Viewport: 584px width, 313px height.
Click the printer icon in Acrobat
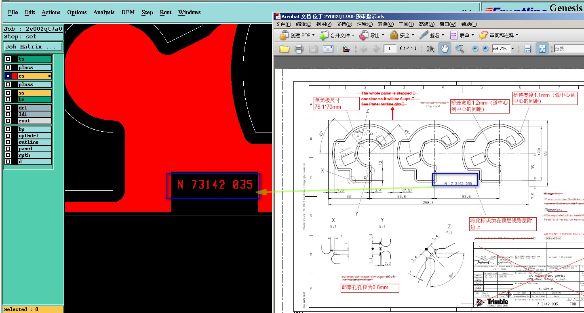pos(299,49)
